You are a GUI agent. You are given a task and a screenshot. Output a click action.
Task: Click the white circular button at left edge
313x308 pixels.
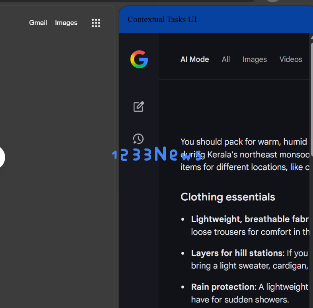pyautogui.click(x=2, y=157)
